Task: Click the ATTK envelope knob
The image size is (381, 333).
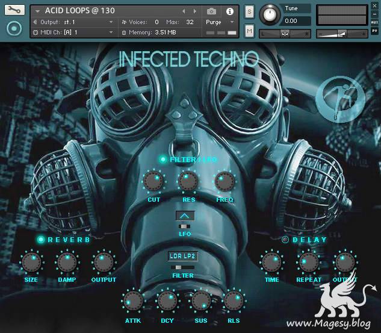Action: tap(133, 301)
